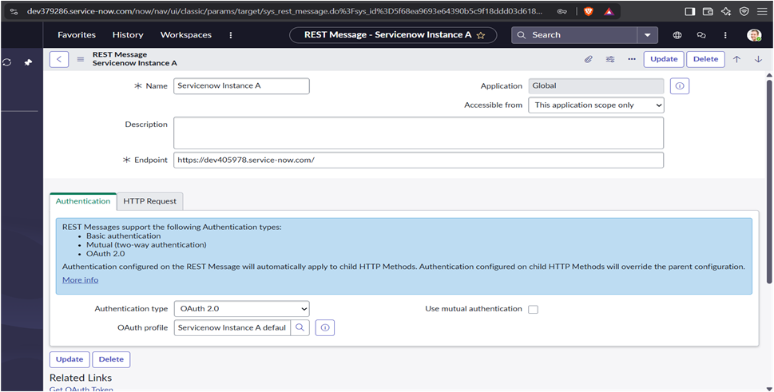This screenshot has width=774, height=392.
Task: Switch to the Authentication tab
Action: [x=83, y=201]
